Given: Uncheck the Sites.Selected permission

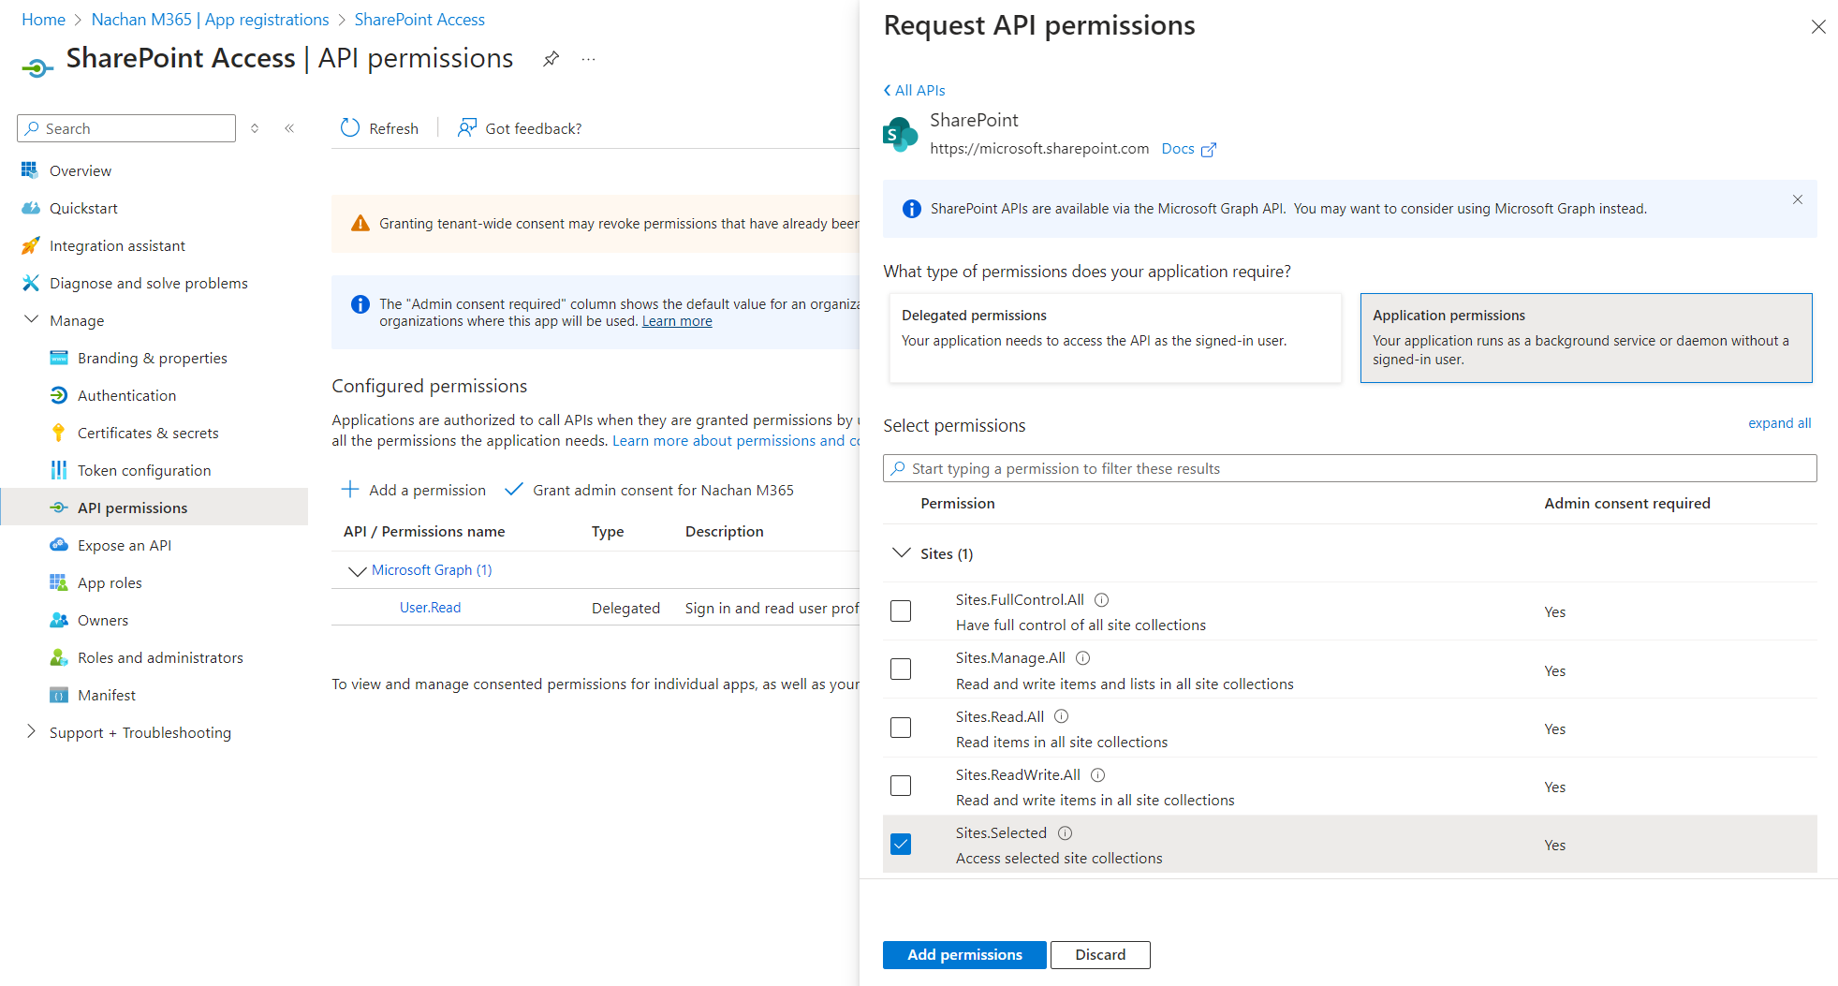Looking at the screenshot, I should pyautogui.click(x=900, y=844).
